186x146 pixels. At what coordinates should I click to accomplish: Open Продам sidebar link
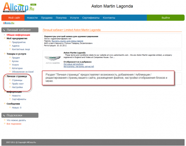[x=16, y=58]
